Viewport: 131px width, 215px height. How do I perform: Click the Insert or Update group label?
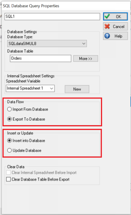20,133
